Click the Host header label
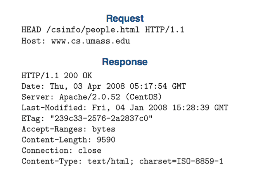253x186 pixels. point(33,41)
